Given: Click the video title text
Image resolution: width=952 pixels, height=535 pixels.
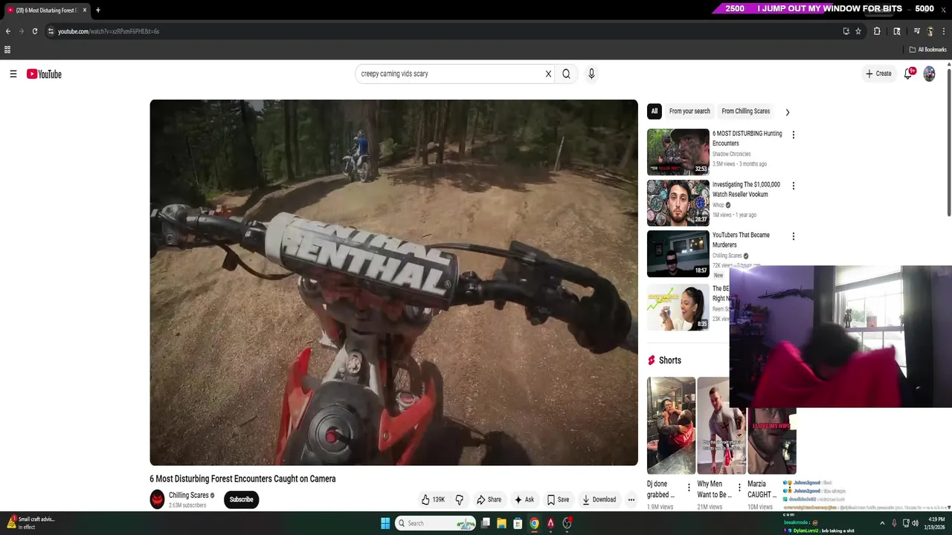Looking at the screenshot, I should point(242,479).
